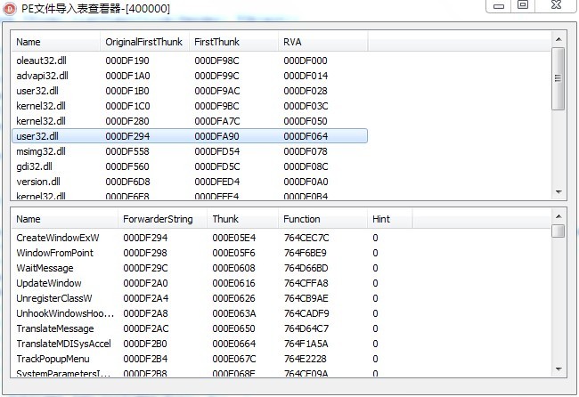The height and width of the screenshot is (397, 579).
Task: Click up arrow of function list scrollbar
Action: tap(559, 216)
